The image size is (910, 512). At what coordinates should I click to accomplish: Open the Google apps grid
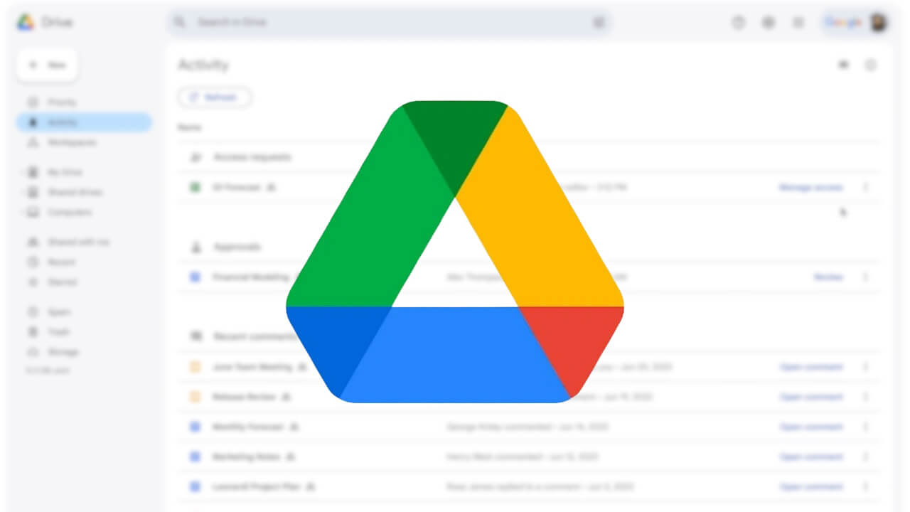[x=798, y=22]
